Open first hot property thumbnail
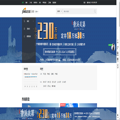Image resolution: width=120 pixels, height=120 pixels. 40,105
